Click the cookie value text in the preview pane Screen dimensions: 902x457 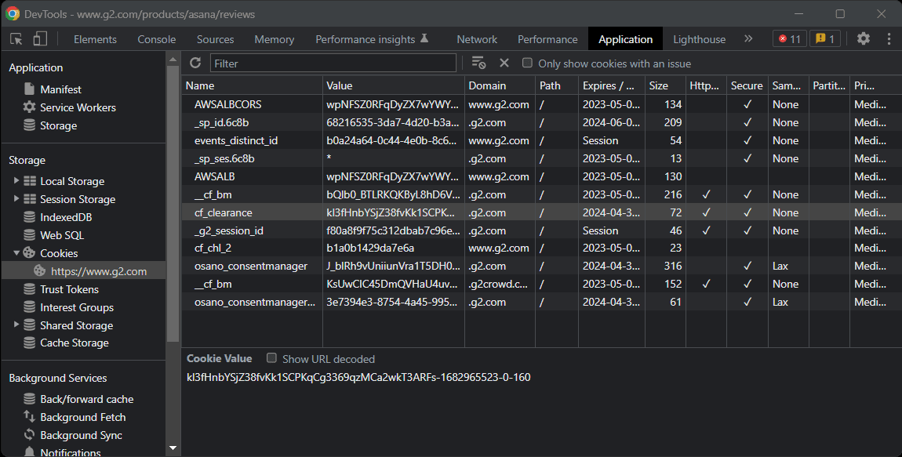click(358, 377)
